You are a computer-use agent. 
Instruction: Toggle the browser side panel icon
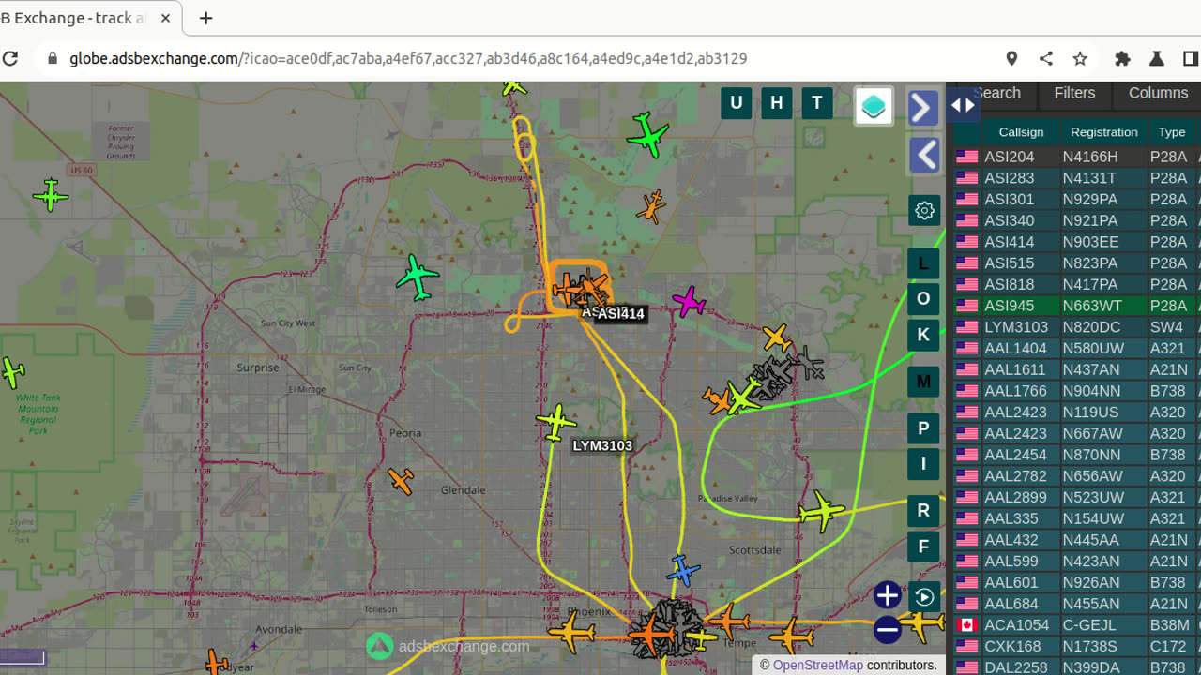click(1190, 58)
